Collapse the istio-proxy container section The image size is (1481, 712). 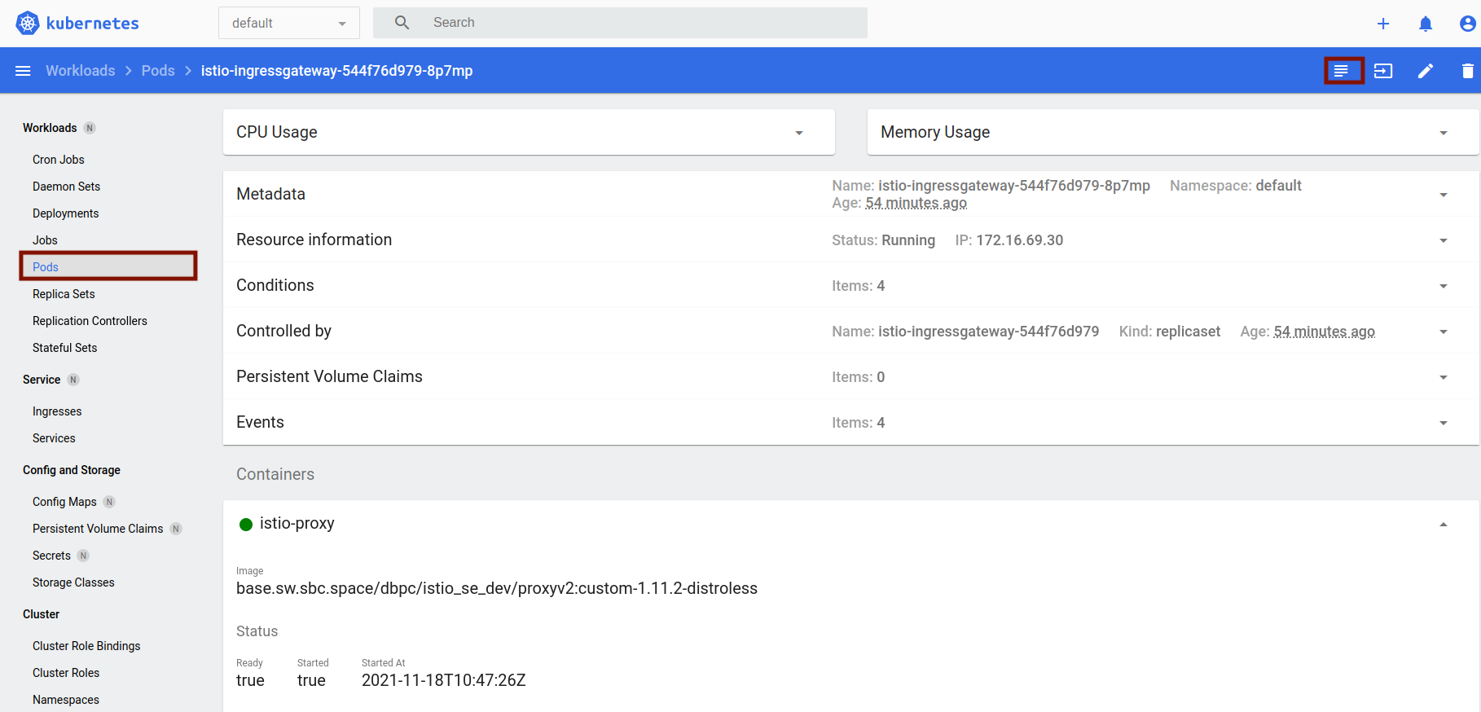coord(1443,525)
